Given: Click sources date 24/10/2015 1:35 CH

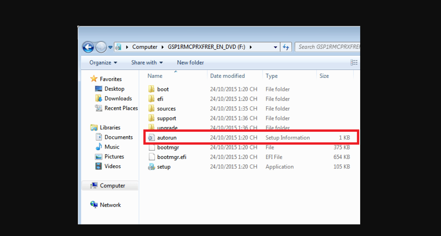Looking at the screenshot, I should 234,109.
